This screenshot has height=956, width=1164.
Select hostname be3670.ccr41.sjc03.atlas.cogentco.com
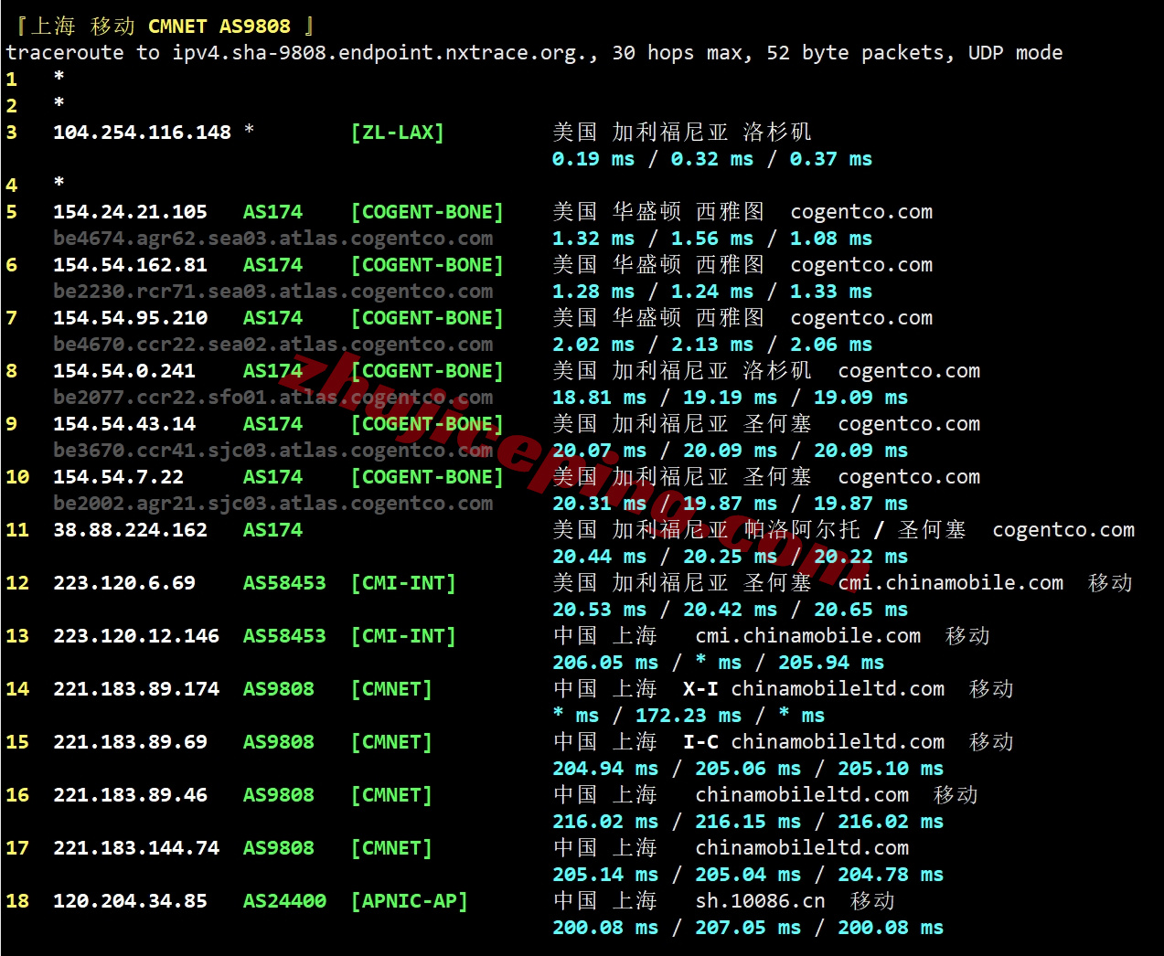pos(272,451)
